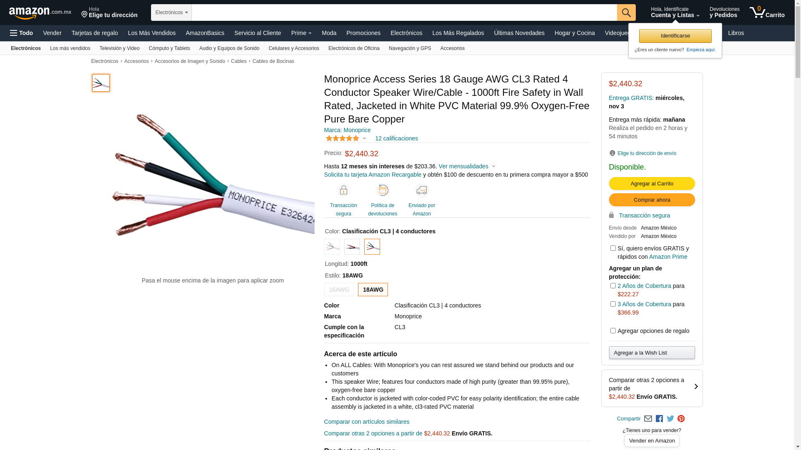Go to Audio y Equipos de Sonido
The image size is (801, 450).
click(229, 48)
